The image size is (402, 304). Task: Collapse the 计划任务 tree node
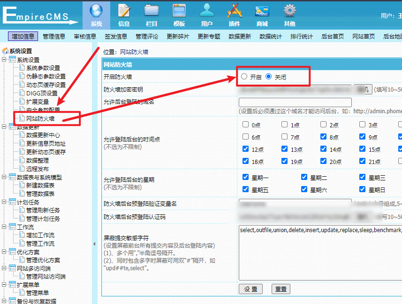click(x=5, y=202)
